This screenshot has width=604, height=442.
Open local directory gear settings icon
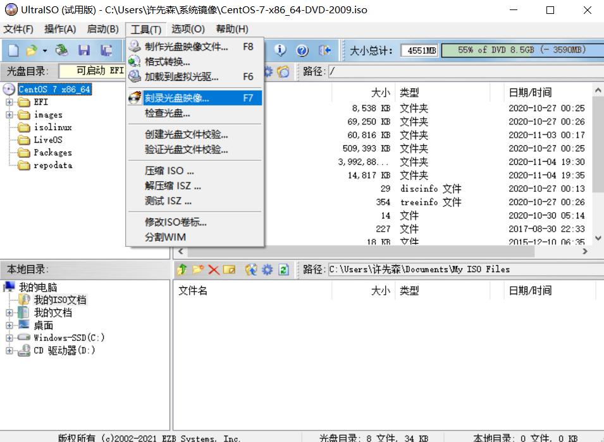(x=268, y=270)
